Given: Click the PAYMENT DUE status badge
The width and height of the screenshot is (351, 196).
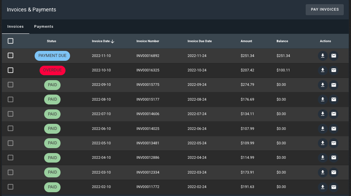Looking at the screenshot, I should tap(53, 55).
